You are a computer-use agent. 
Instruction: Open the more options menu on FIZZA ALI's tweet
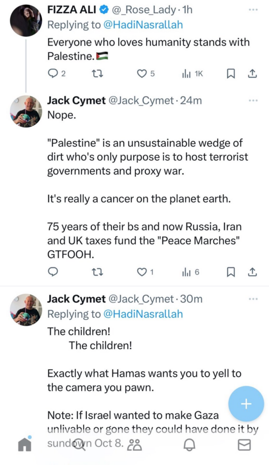pos(253,9)
